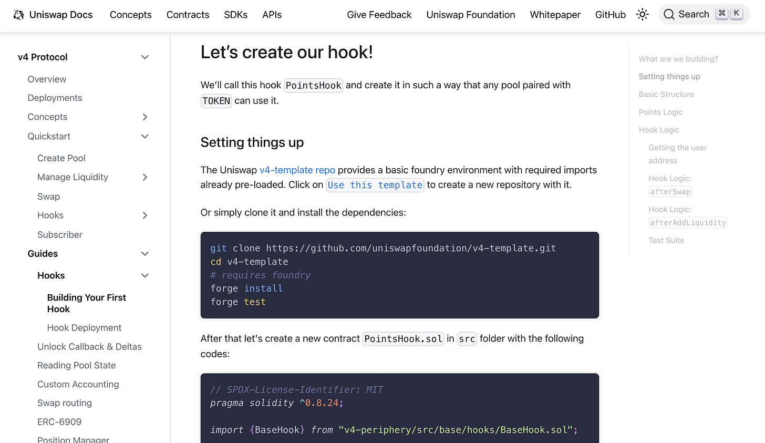Viewport: 765px width, 443px height.
Task: Click the 'forge test' code line
Action: coord(238,302)
